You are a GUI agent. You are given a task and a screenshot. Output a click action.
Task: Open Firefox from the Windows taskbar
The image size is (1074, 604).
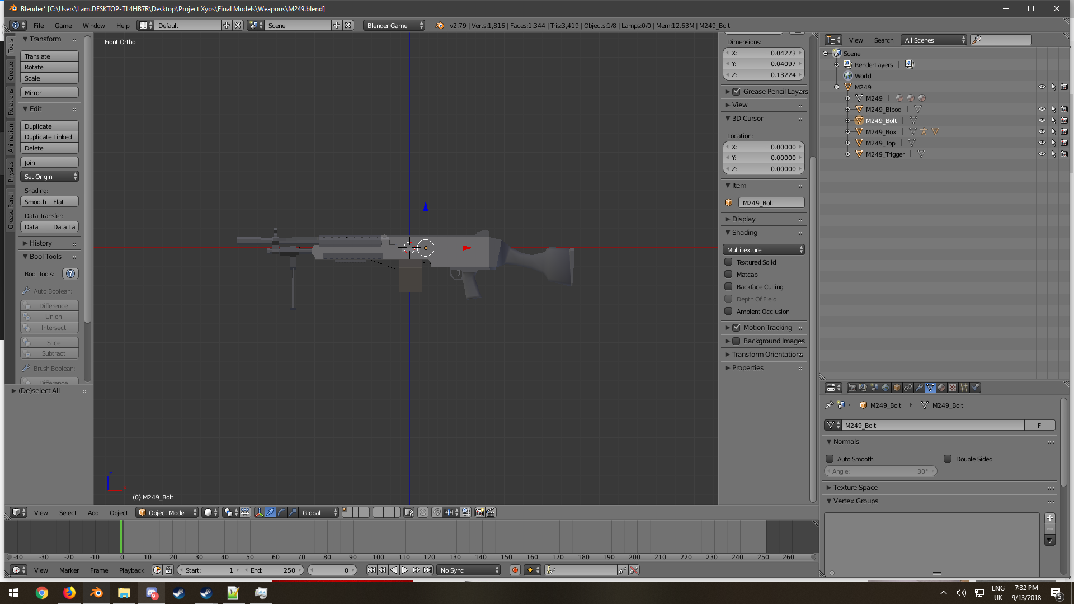tap(69, 593)
